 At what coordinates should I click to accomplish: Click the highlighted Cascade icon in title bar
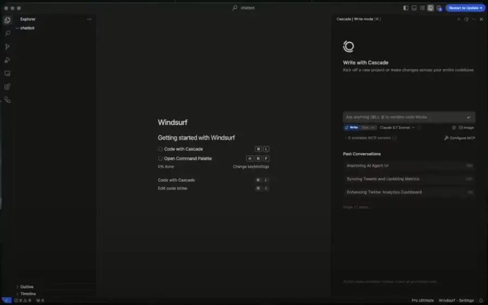[431, 8]
